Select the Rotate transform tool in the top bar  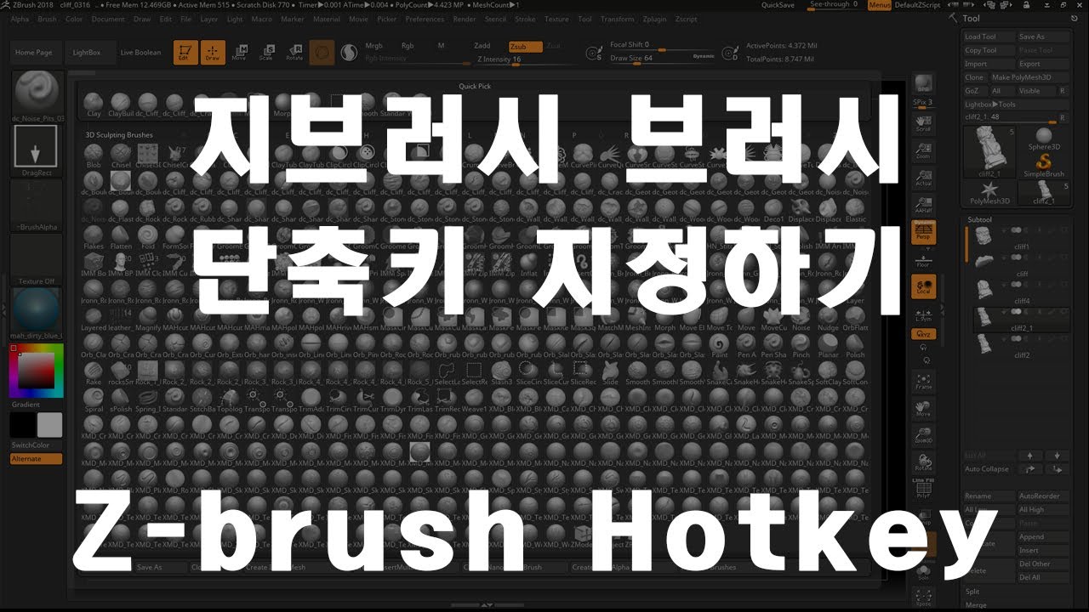coord(294,53)
